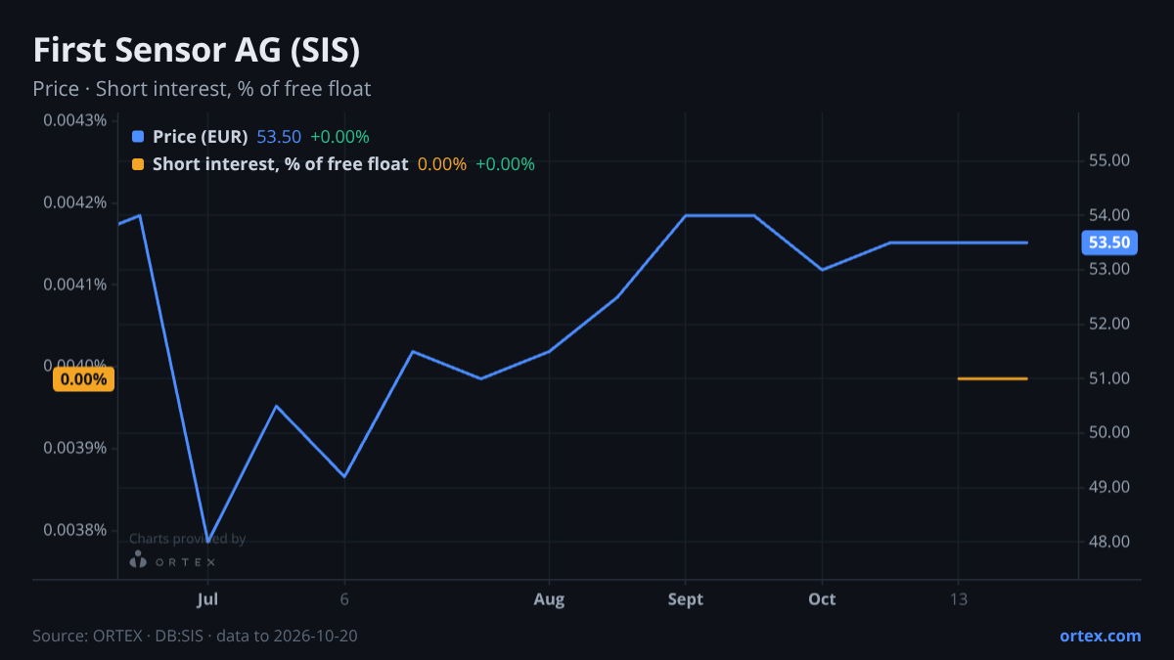Click the orange 0.00% axis tag

coord(84,378)
